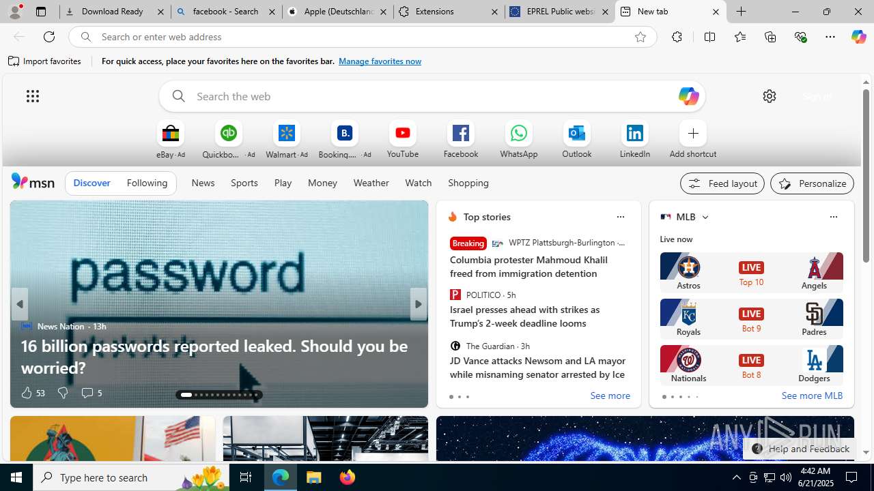Viewport: 874px width, 491px height.
Task: Click the browser Extensions toolbar icon
Action: point(677,37)
